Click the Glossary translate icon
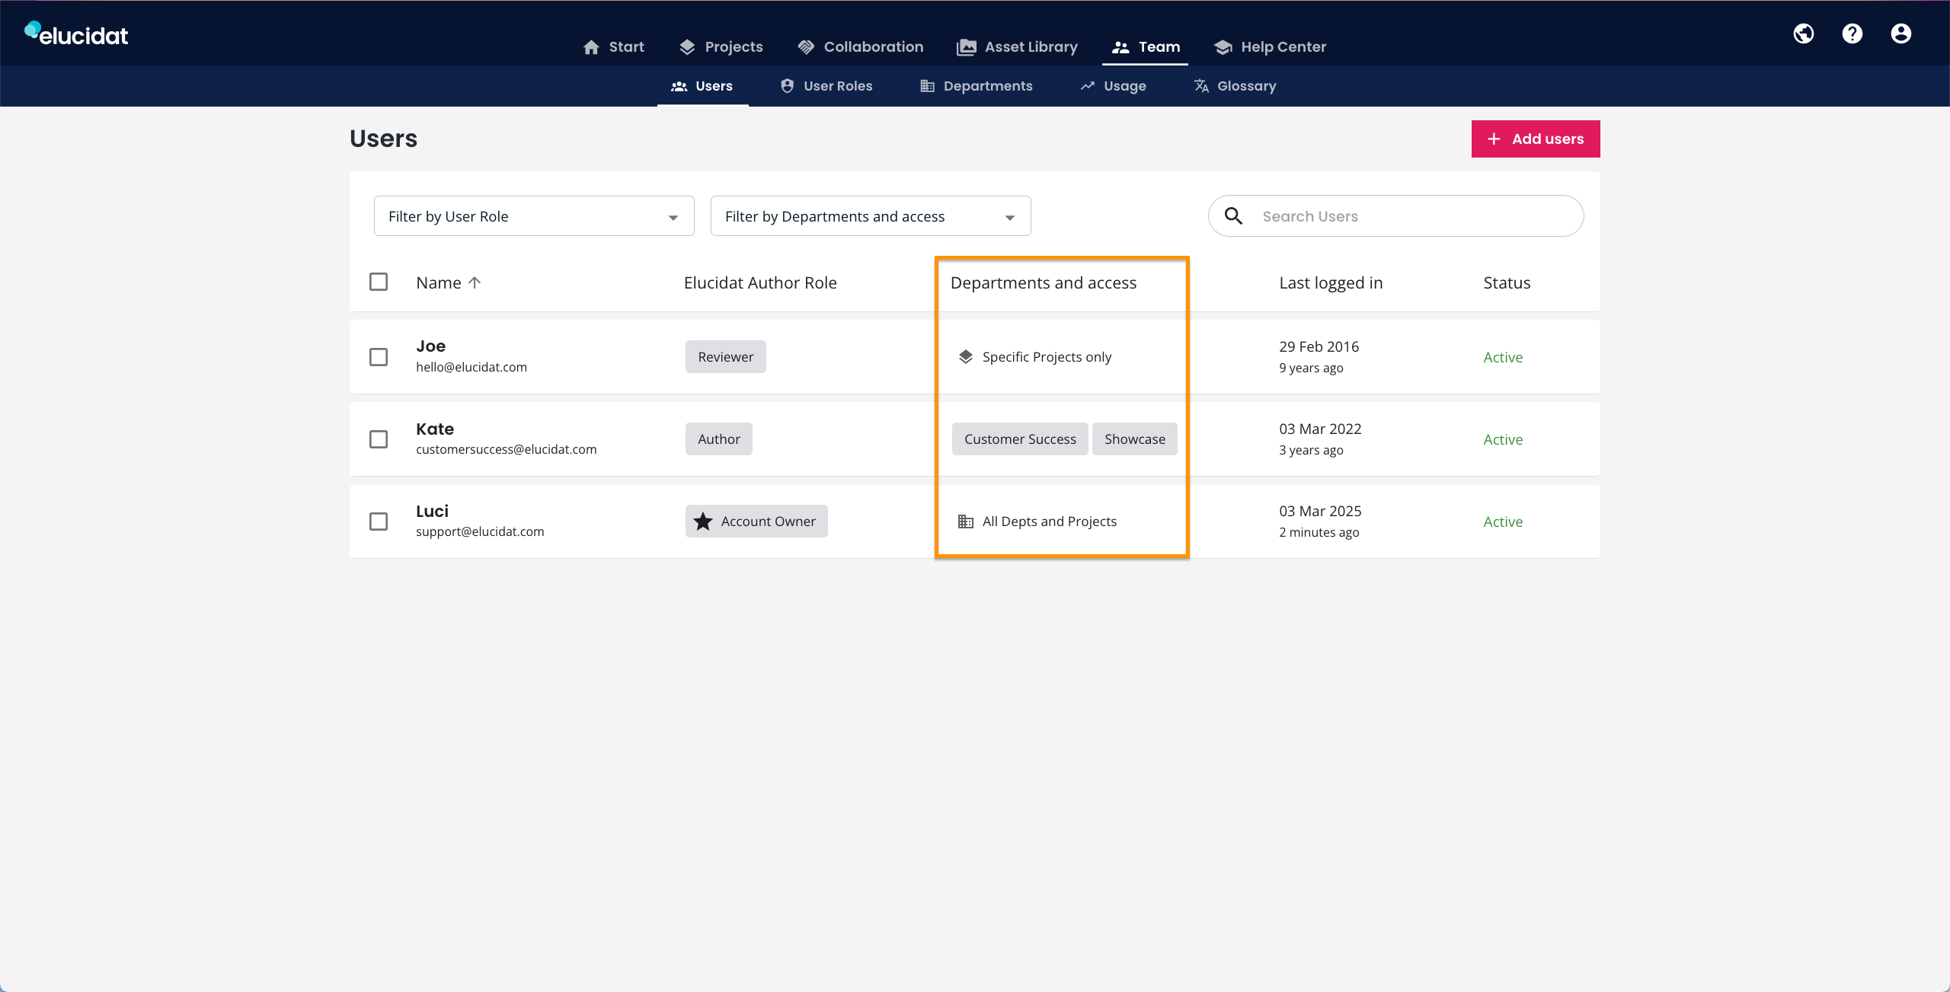The image size is (1950, 992). [1201, 86]
